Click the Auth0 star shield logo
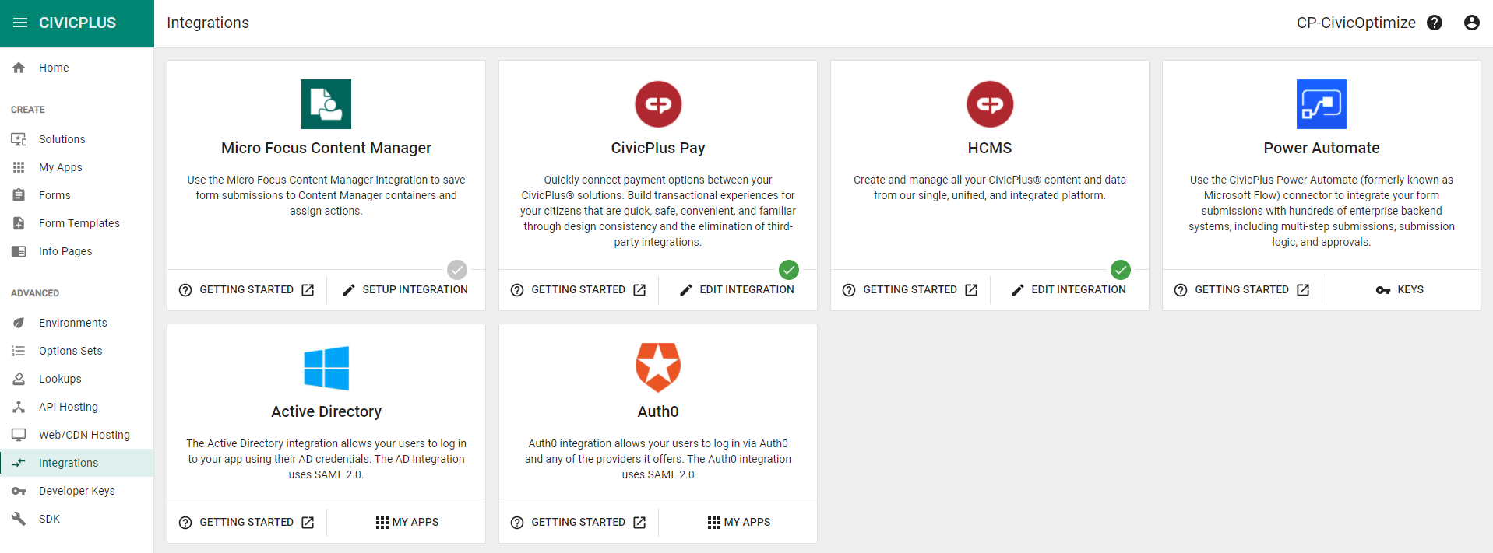The image size is (1493, 553). click(658, 368)
